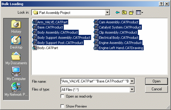
Task: Expand the File name history dropdown
Action: pyautogui.click(x=132, y=81)
